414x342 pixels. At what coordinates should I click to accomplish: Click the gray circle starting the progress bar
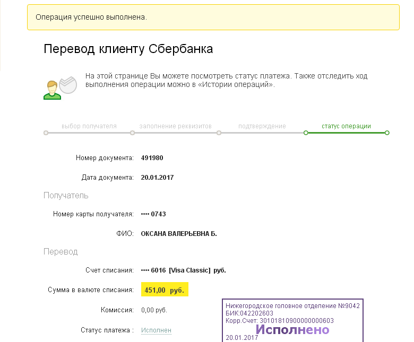point(46,133)
